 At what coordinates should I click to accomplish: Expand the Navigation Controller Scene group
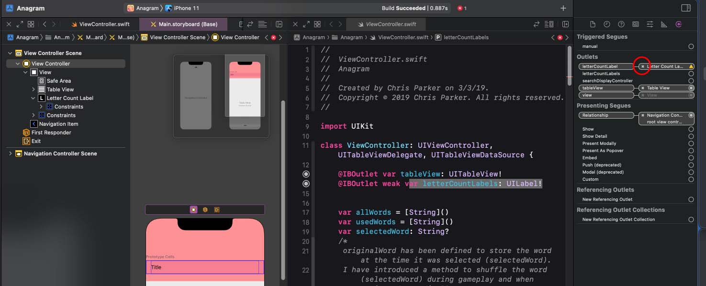coord(10,154)
